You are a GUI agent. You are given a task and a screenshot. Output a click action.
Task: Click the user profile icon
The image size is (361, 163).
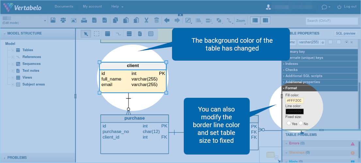pos(268,7)
